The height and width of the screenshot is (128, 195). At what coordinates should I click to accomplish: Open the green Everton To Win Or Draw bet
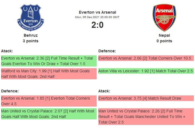(x=49, y=61)
